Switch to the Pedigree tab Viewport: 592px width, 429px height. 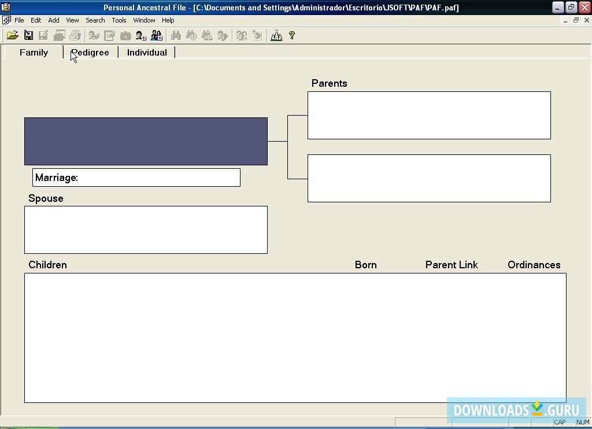pos(90,53)
